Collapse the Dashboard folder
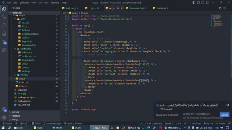 [34, 49]
